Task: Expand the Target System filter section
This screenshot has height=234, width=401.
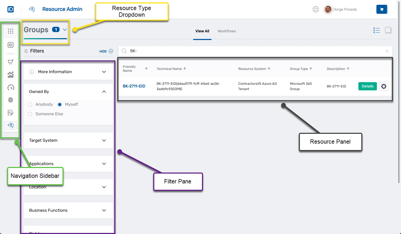Action: [x=104, y=140]
